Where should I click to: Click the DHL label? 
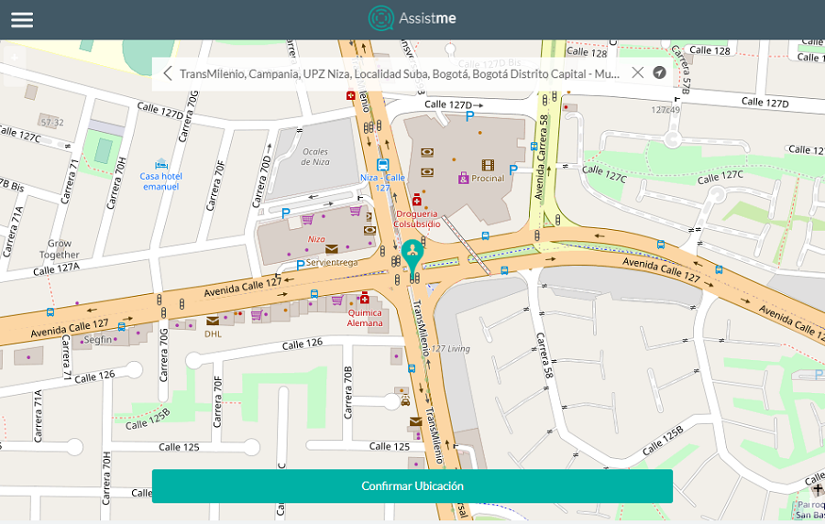[x=213, y=334]
